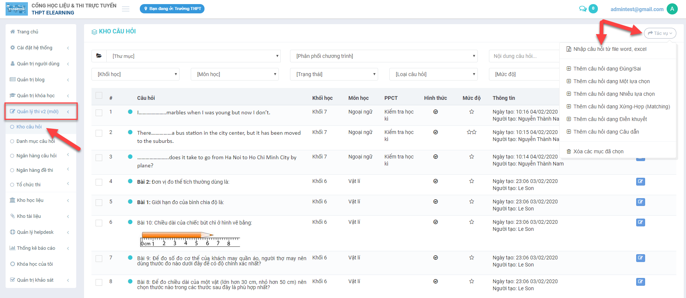Click the folder icon beside Thư mục
Viewport: 686px width, 298px height.
99,56
